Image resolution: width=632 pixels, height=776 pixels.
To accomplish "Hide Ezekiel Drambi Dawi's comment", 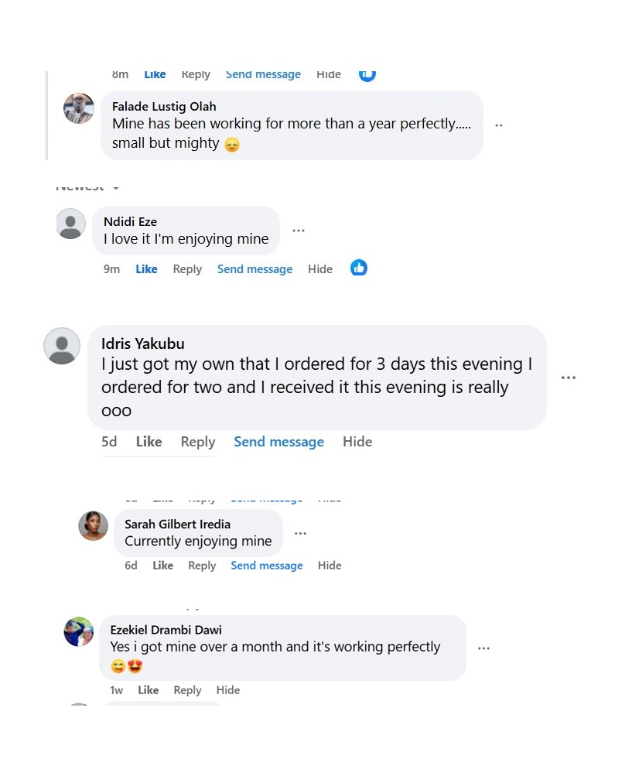I will point(228,690).
